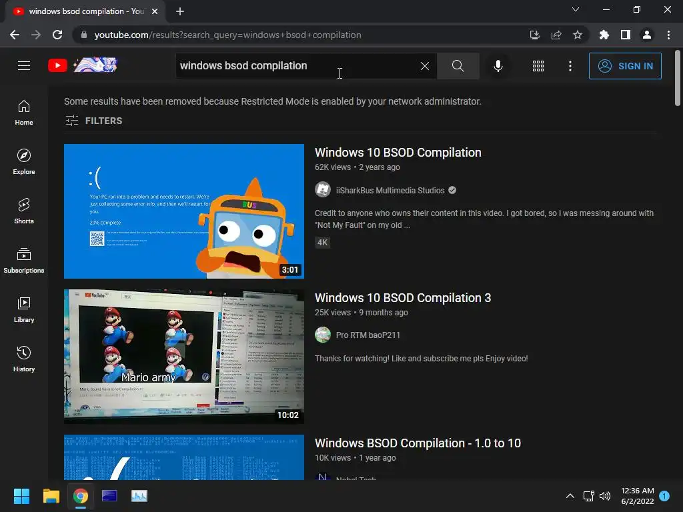Open Mario army video thumbnail
Viewport: 683px width, 512px height.
click(x=184, y=357)
